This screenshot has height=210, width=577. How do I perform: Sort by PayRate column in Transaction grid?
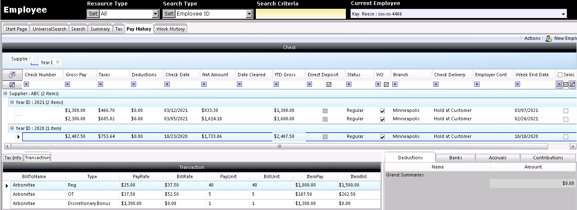141,177
